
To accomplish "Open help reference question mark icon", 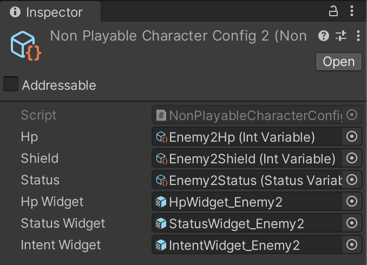I will [x=324, y=36].
